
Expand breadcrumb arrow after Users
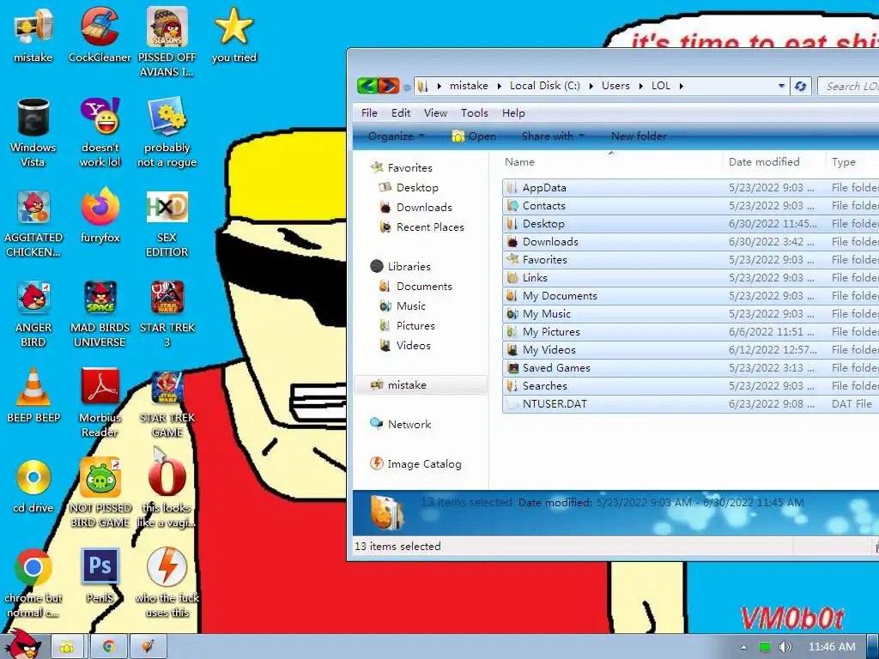tap(640, 87)
